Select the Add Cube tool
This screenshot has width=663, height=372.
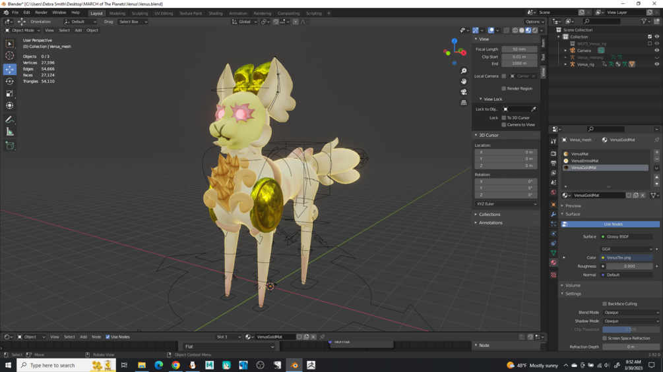click(10, 146)
